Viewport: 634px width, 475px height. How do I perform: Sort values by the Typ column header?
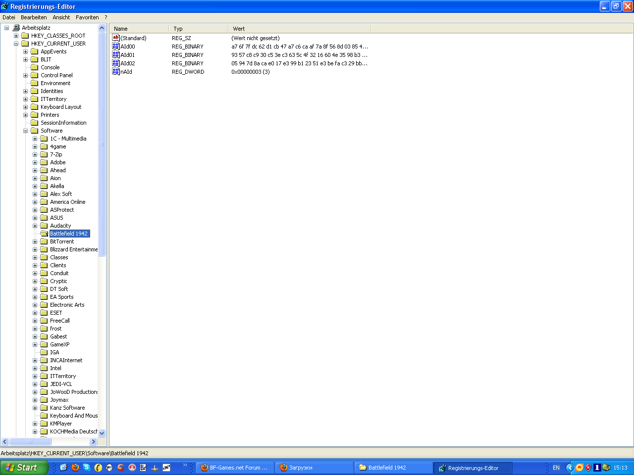[198, 29]
